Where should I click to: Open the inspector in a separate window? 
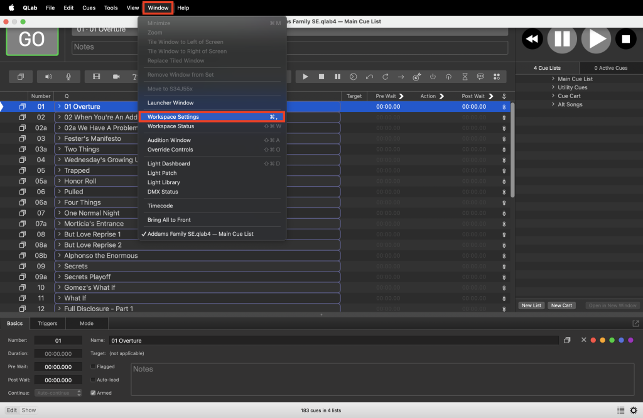(x=635, y=324)
